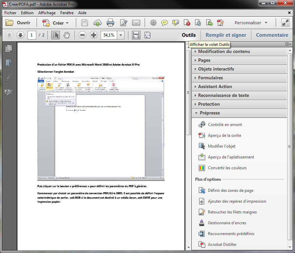Screen dimensions: 295x253
Task: Switch to the Commentaire tab
Action: click(x=272, y=35)
